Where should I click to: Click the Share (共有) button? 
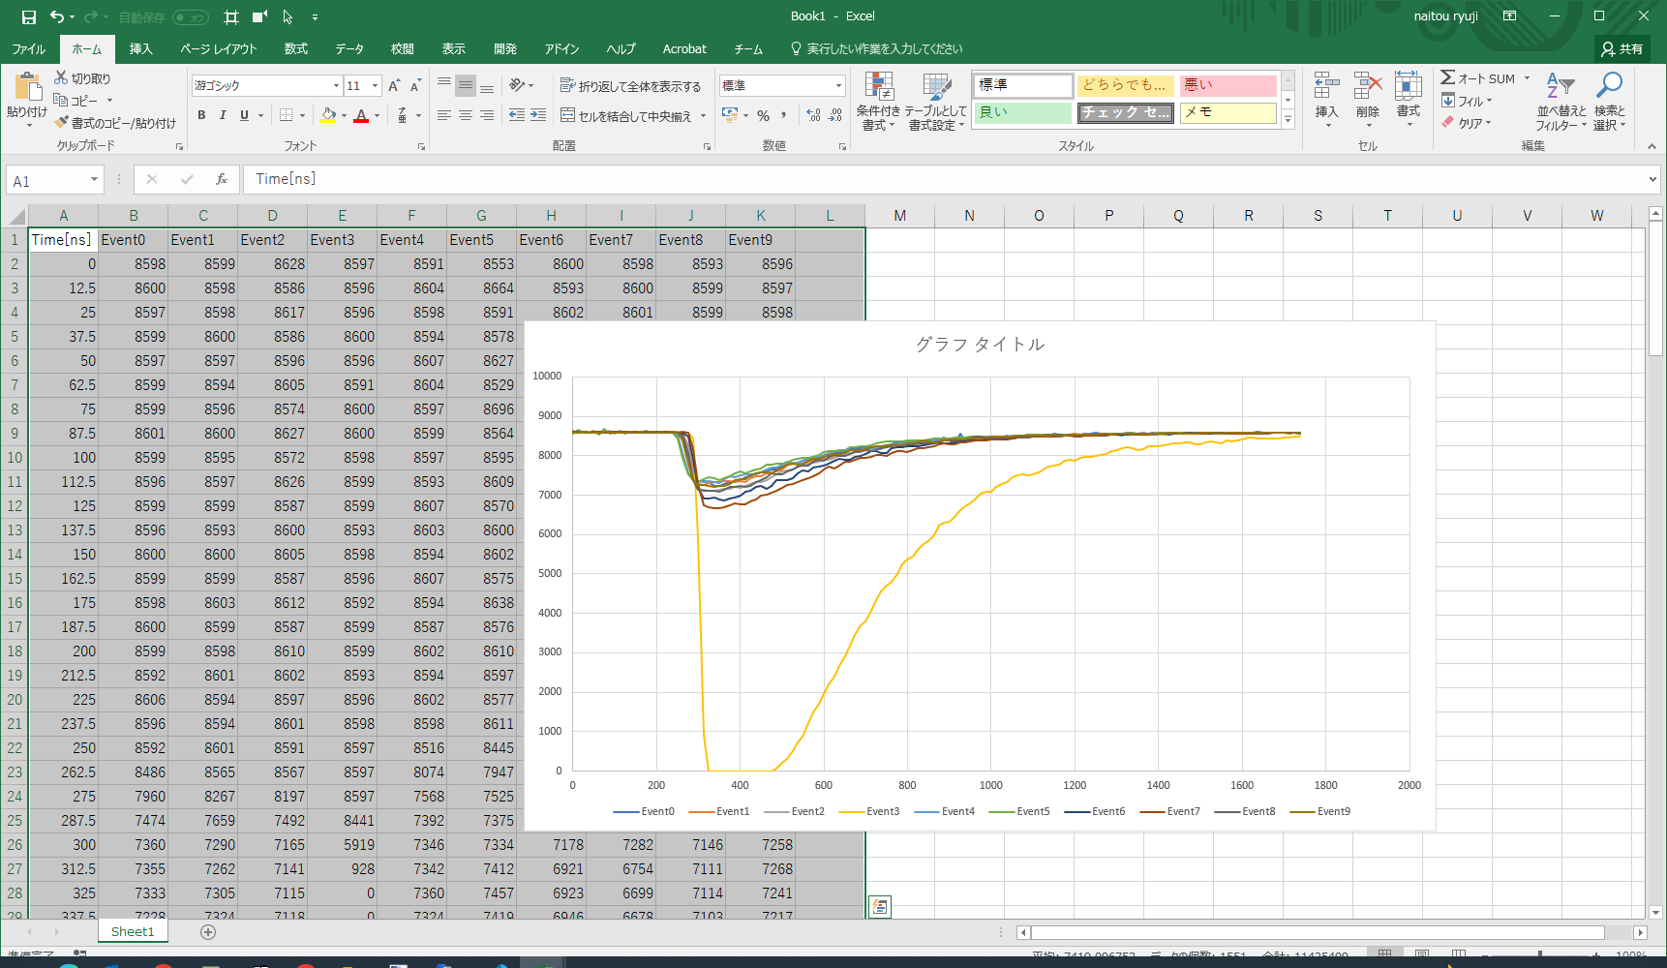pyautogui.click(x=1622, y=48)
